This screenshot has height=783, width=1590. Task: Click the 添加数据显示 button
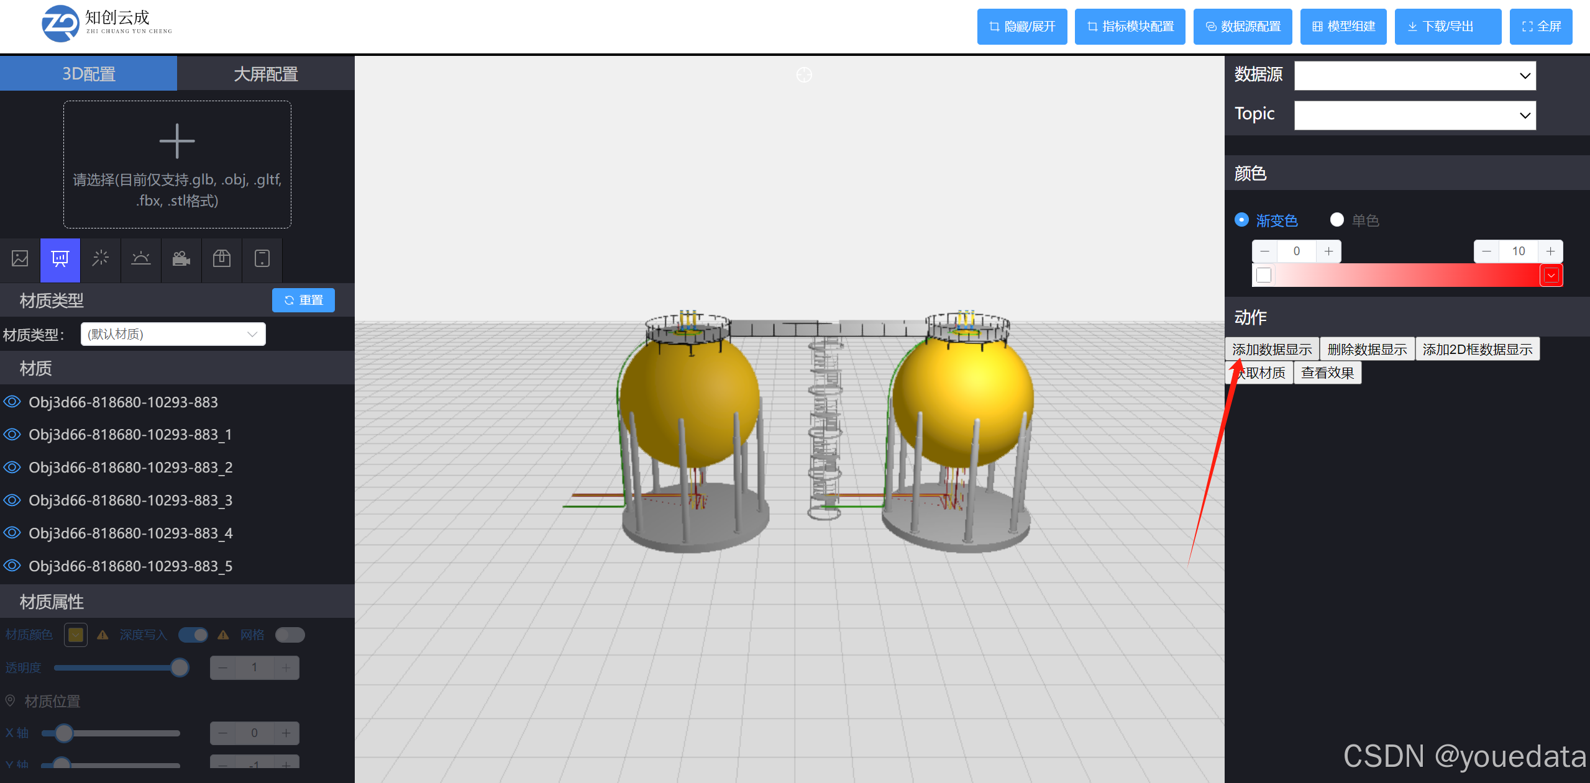(1272, 349)
